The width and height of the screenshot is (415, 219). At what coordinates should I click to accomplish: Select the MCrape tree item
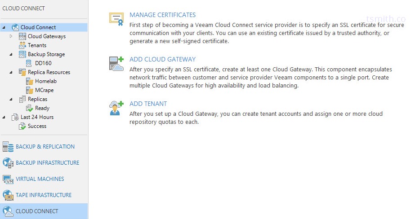pyautogui.click(x=44, y=90)
